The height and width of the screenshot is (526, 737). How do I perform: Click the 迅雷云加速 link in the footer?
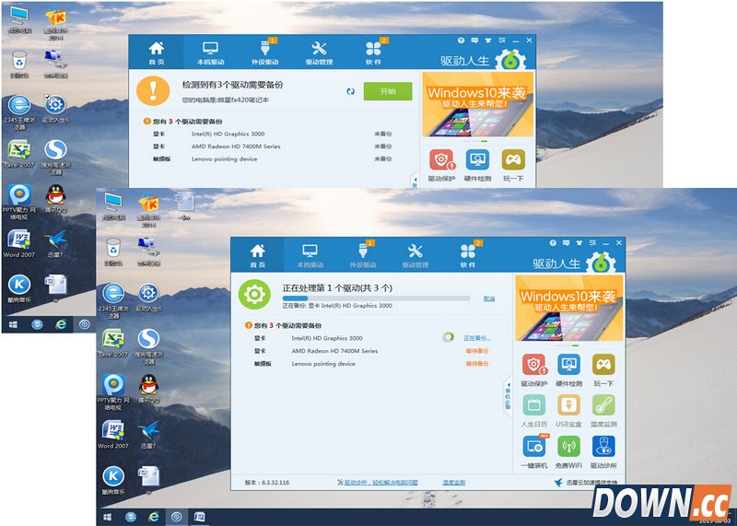pyautogui.click(x=590, y=482)
